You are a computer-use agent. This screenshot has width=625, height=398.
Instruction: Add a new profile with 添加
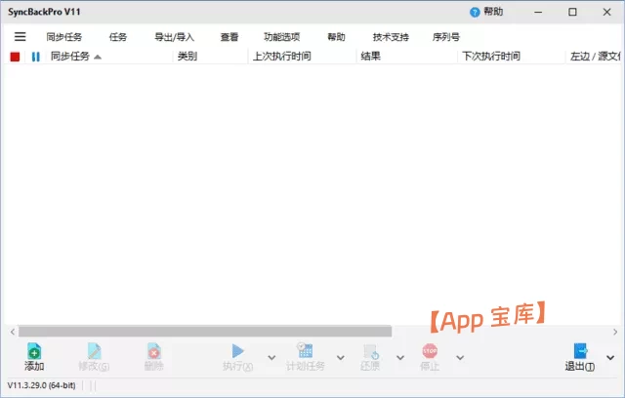(34, 357)
